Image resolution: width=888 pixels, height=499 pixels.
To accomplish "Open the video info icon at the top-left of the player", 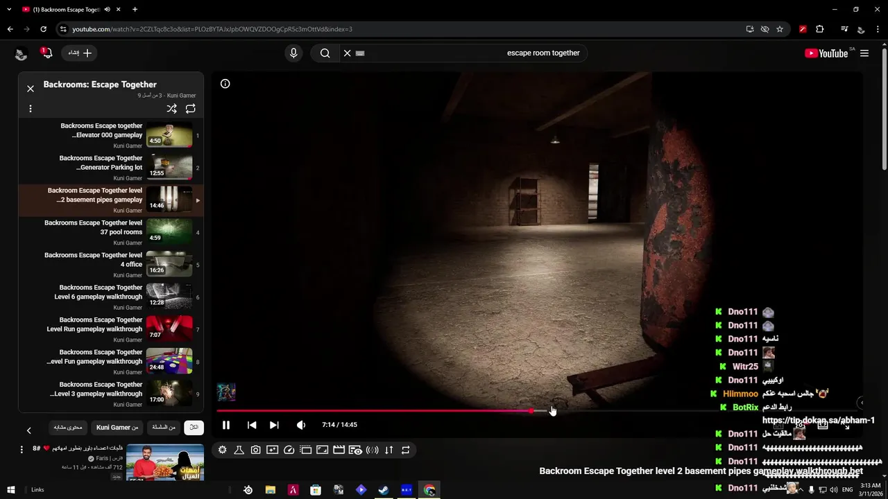I will point(225,84).
